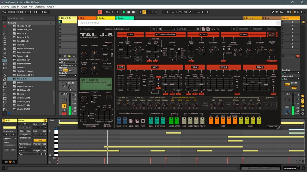
Task: Open the Ver menu
Action: click(31, 7)
